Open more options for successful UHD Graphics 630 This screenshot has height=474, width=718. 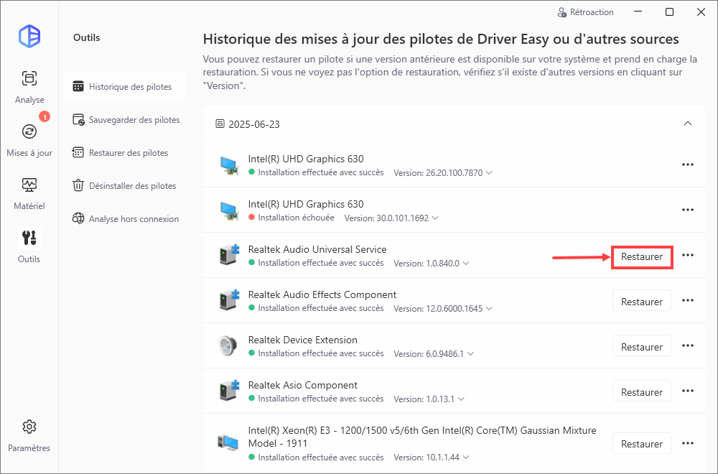click(688, 164)
